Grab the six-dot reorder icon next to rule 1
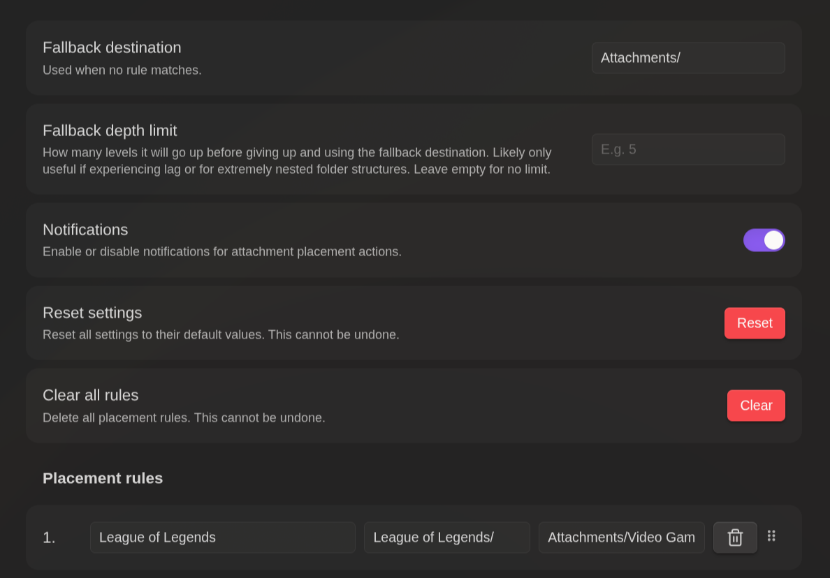The width and height of the screenshot is (830, 578). click(x=771, y=536)
